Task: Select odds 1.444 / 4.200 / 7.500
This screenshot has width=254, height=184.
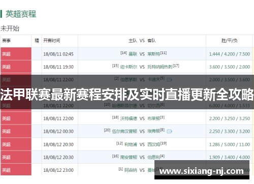Action: pyautogui.click(x=230, y=54)
